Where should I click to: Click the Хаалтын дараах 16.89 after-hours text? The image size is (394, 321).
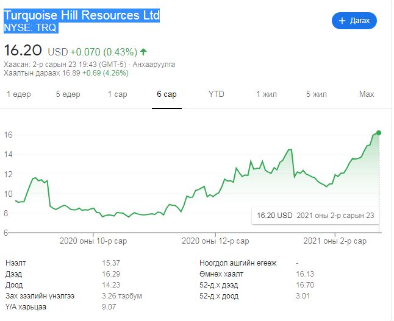41,73
